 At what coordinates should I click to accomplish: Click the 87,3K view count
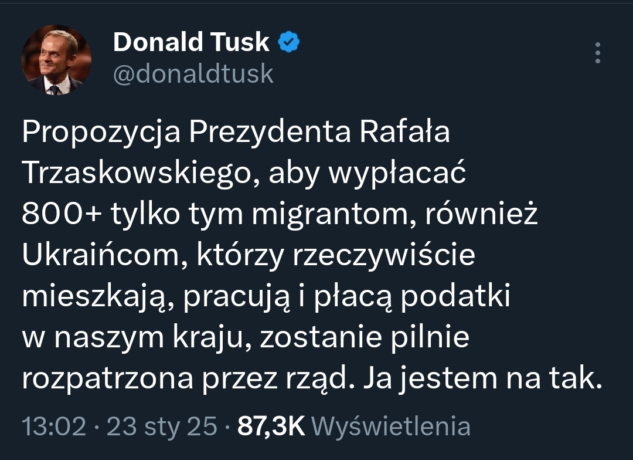point(271,427)
